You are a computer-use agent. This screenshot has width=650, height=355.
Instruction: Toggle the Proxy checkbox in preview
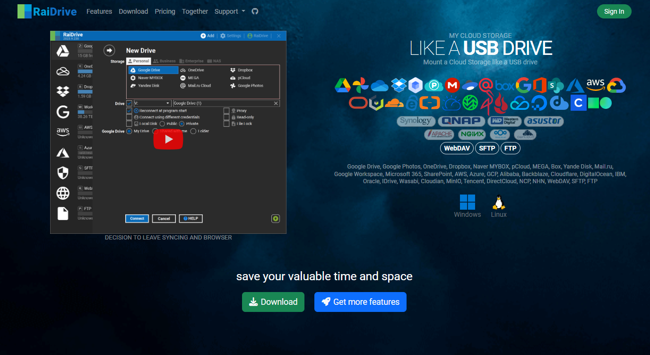tap(226, 111)
